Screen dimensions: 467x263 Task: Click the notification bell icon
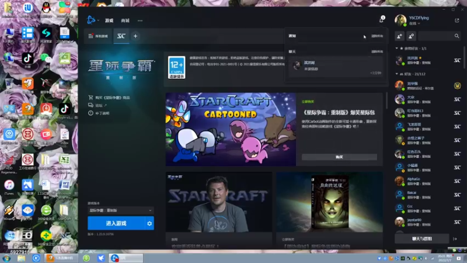click(x=381, y=20)
